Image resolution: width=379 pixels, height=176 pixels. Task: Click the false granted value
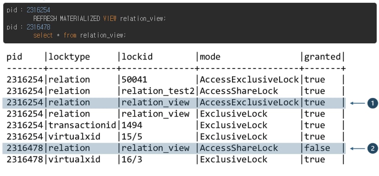(317, 148)
